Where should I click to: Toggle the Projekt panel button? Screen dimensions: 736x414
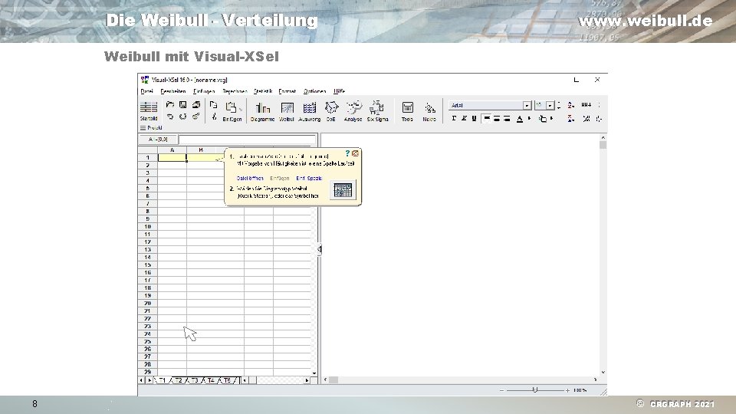151,128
